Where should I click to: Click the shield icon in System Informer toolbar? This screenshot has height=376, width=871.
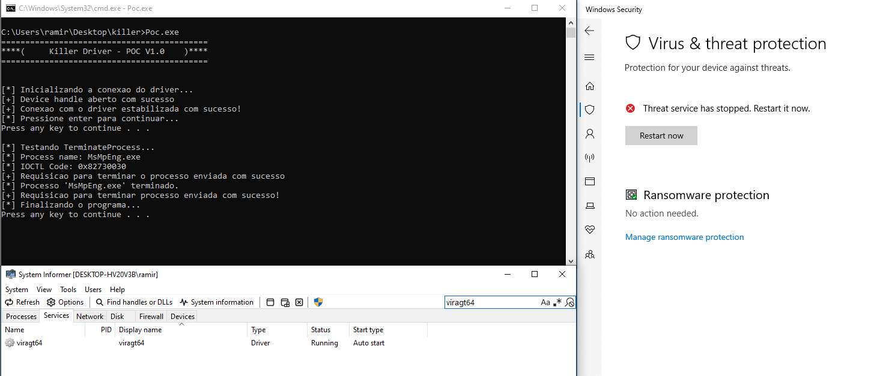318,302
